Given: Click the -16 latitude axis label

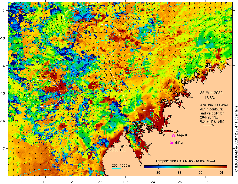Looking at the screenshot, I should pos(3,121).
